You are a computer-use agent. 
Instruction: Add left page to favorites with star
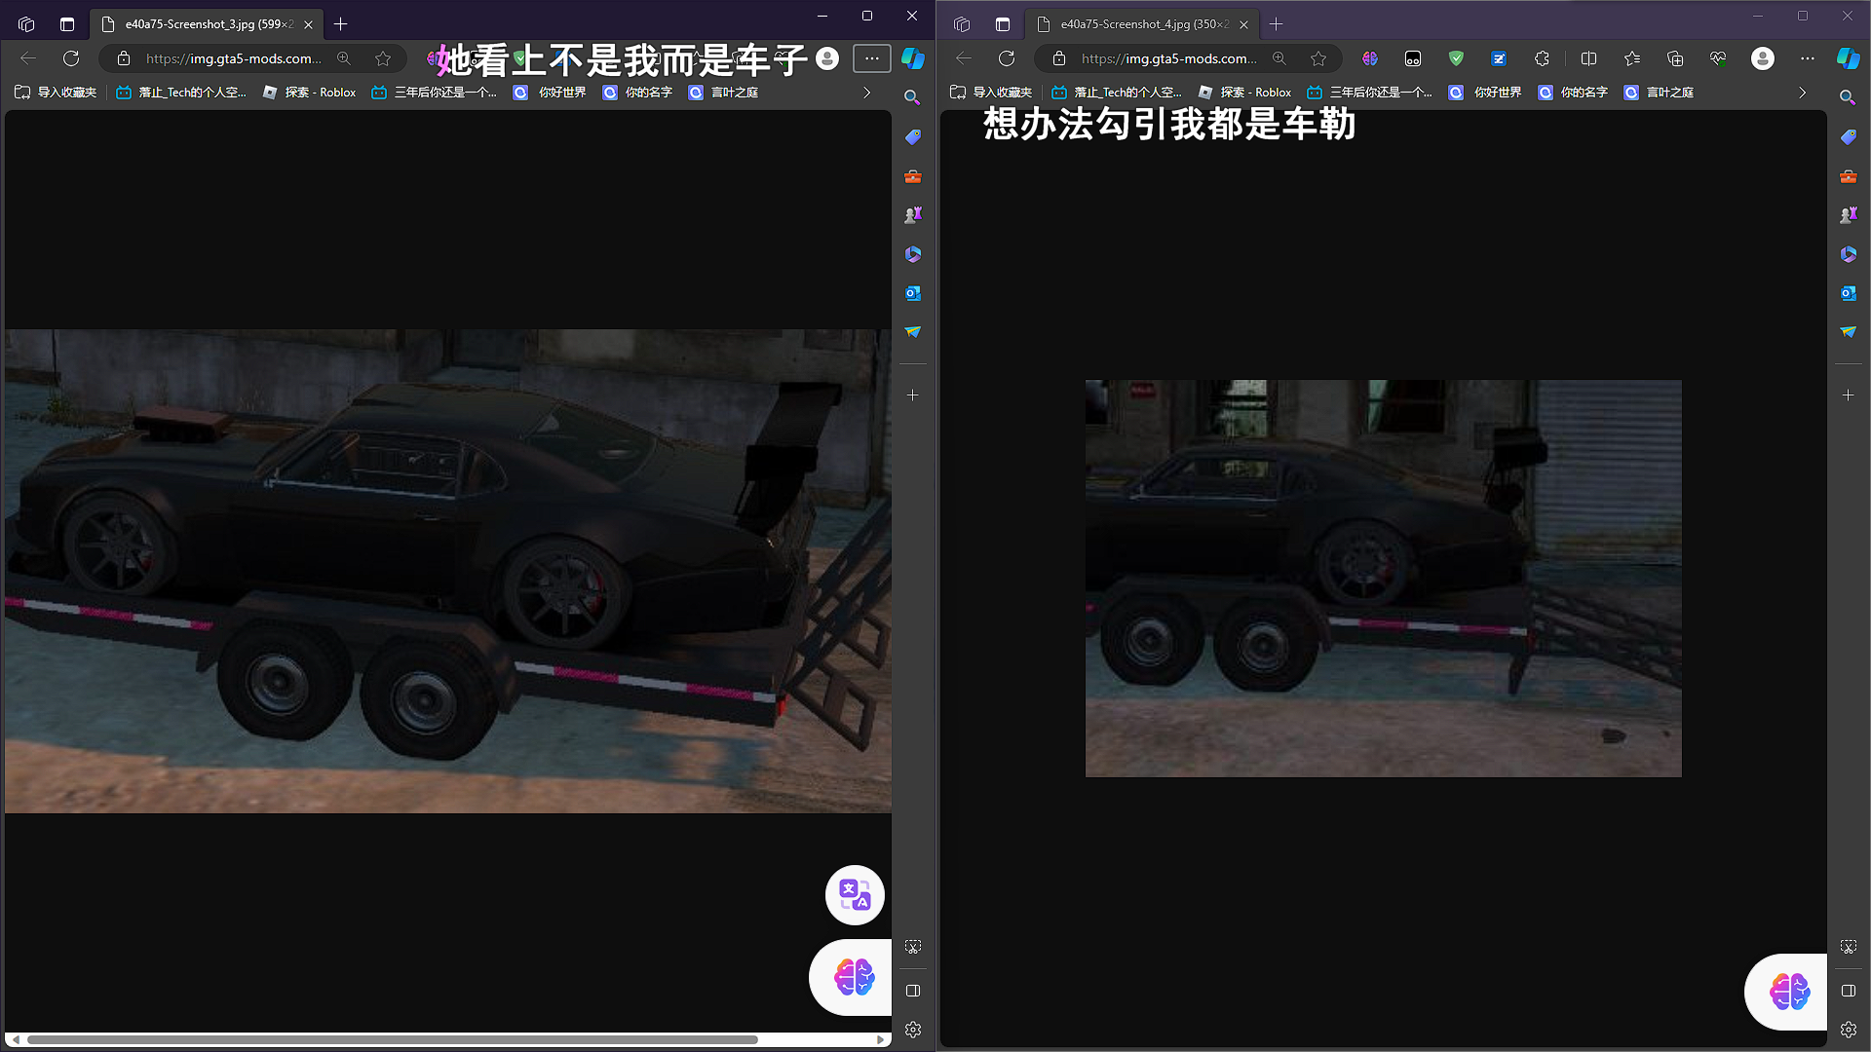[383, 58]
